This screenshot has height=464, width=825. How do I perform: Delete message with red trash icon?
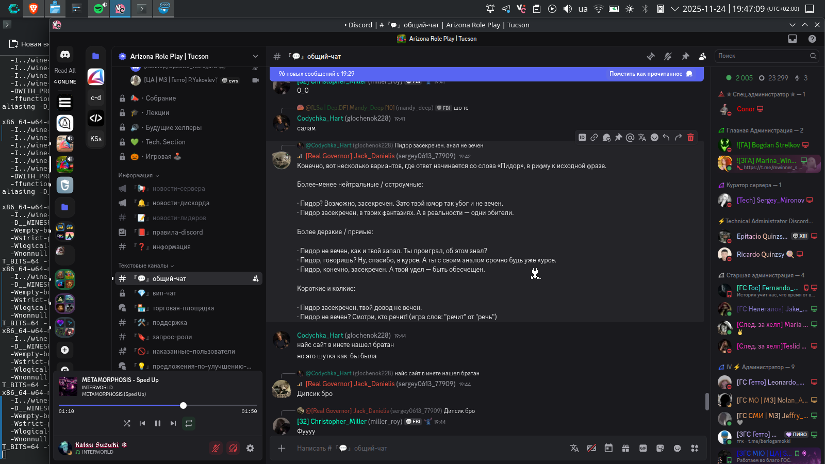[x=690, y=137]
